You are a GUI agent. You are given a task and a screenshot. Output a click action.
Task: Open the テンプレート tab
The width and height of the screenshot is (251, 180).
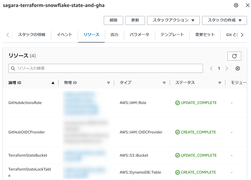(x=172, y=35)
